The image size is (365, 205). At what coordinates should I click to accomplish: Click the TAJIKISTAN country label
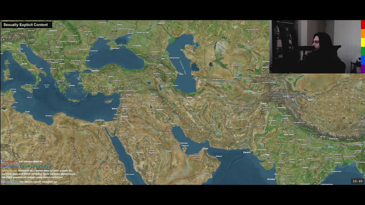267,83
